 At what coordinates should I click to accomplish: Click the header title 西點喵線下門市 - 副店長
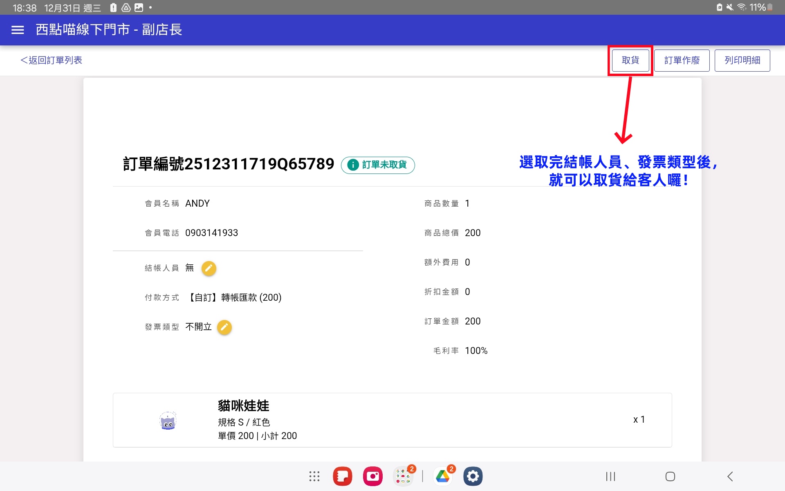109,29
